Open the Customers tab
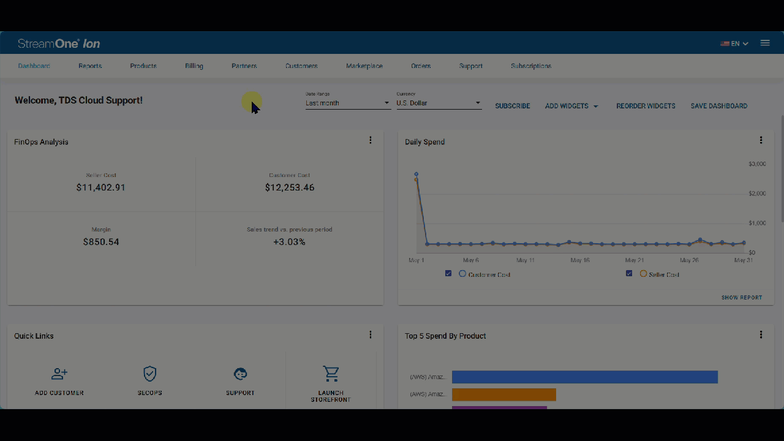 point(301,66)
